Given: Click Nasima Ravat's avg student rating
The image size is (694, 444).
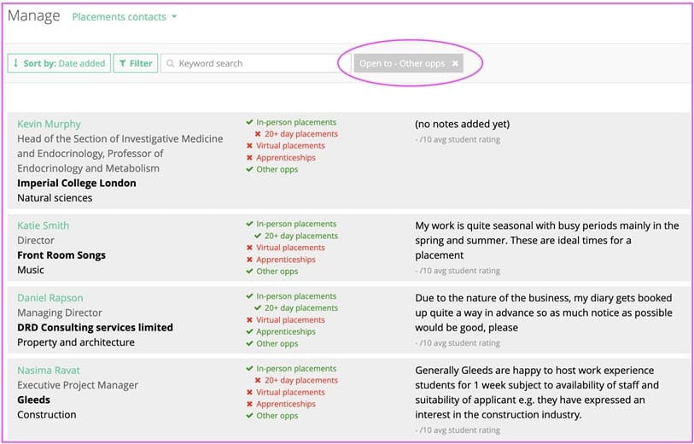Looking at the screenshot, I should [458, 429].
